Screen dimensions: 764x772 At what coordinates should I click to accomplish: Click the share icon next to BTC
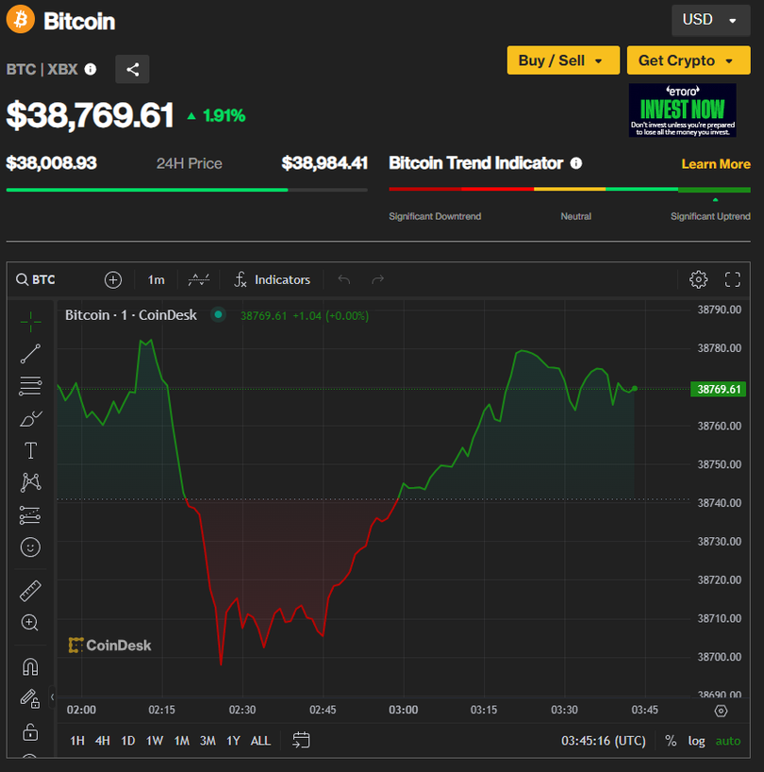pyautogui.click(x=132, y=69)
